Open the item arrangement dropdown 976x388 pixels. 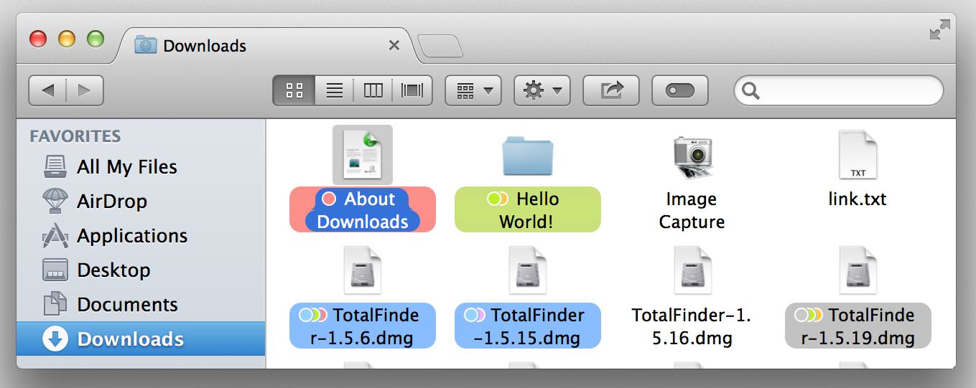pos(473,90)
